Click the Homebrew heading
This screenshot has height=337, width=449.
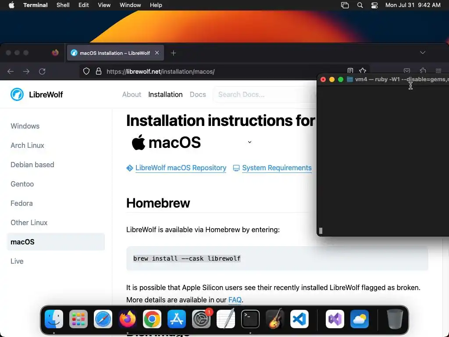158,203
